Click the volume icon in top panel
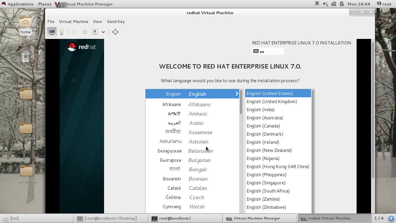The width and height of the screenshot is (396, 223). point(326,4)
